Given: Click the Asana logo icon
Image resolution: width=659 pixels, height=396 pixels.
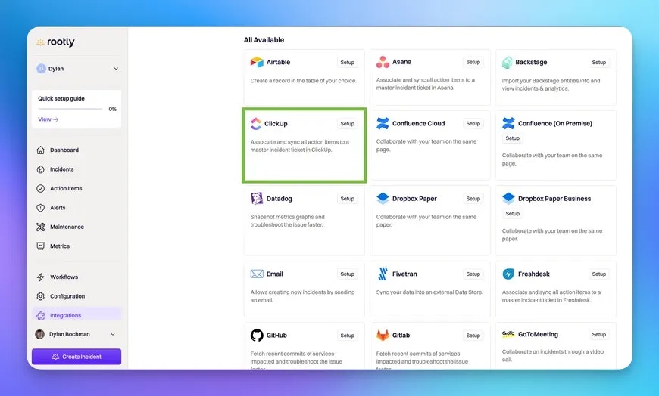Looking at the screenshot, I should [383, 62].
